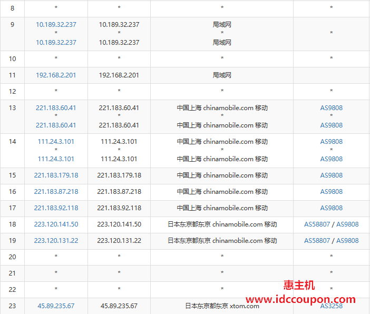Click hop number 18 cell

click(12, 224)
